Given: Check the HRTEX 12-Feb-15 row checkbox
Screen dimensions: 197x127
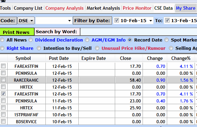Looking at the screenshot, I should coord(3,87).
